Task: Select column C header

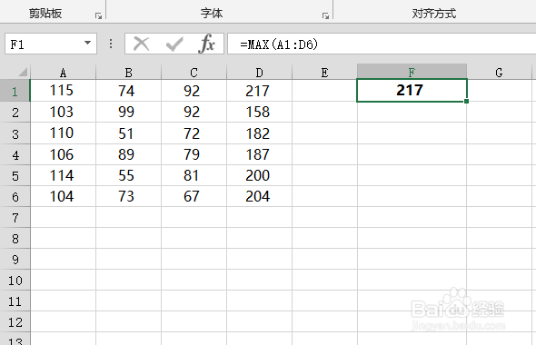Action: pos(194,72)
